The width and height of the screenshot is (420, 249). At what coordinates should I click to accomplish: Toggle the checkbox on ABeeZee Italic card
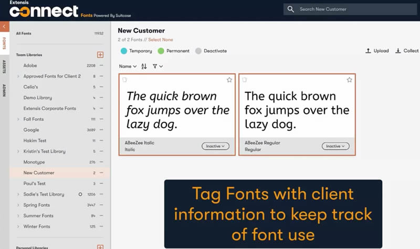coord(124,80)
